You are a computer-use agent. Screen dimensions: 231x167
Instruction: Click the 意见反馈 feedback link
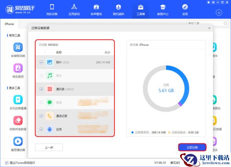tap(175, 163)
